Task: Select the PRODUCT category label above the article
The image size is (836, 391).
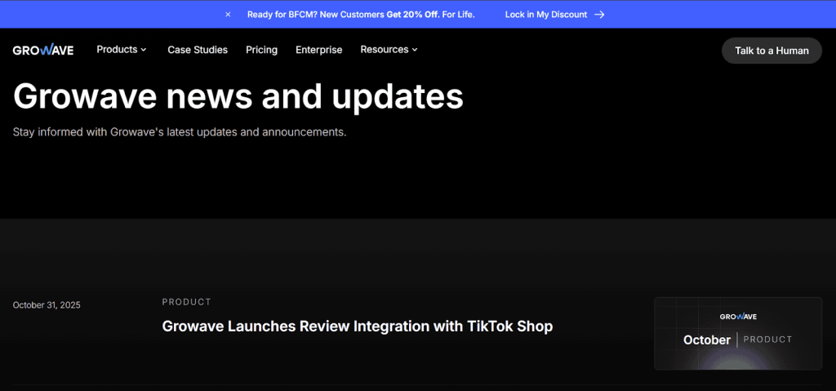Action: (x=186, y=302)
